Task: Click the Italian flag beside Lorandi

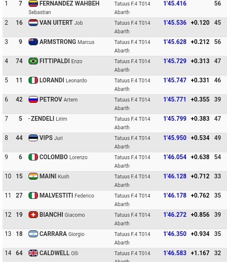Action: [x=33, y=80]
